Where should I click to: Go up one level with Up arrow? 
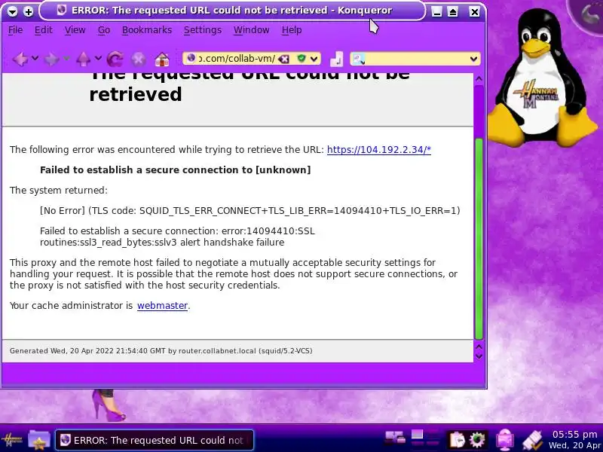pyautogui.click(x=83, y=59)
